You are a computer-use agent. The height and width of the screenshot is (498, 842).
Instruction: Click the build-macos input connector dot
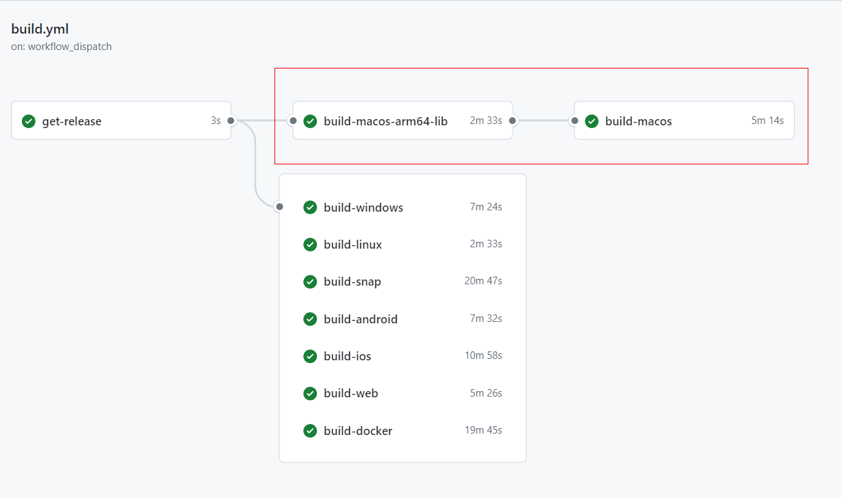pyautogui.click(x=574, y=121)
